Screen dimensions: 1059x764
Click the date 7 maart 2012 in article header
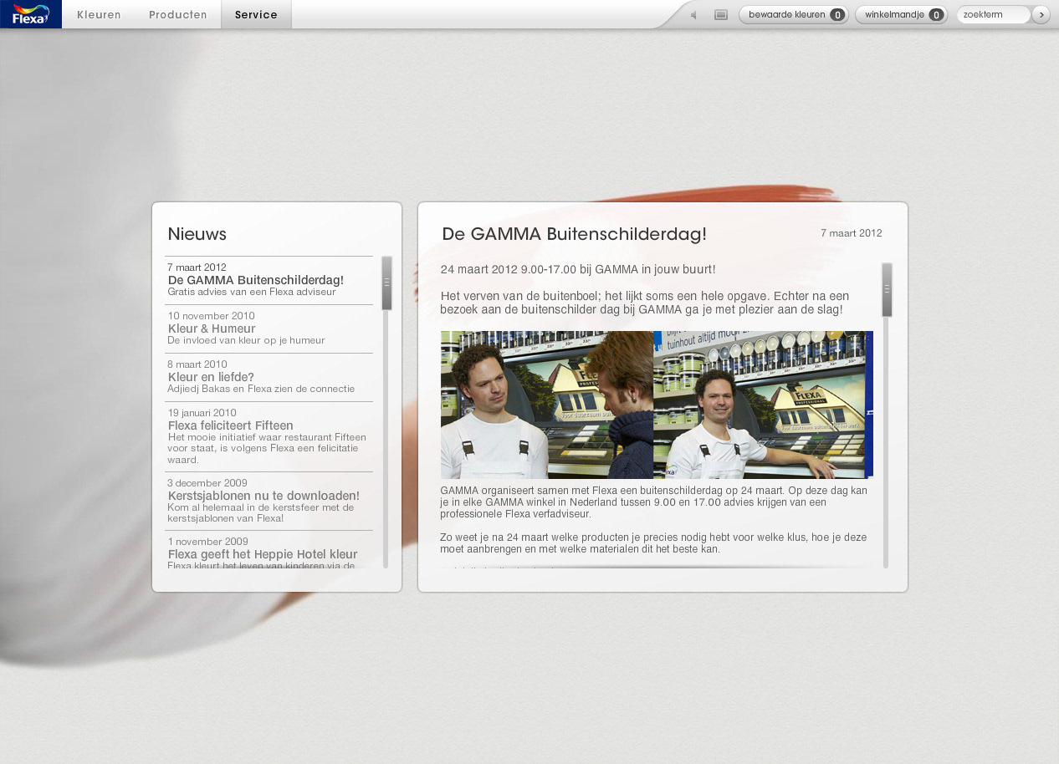pyautogui.click(x=851, y=233)
